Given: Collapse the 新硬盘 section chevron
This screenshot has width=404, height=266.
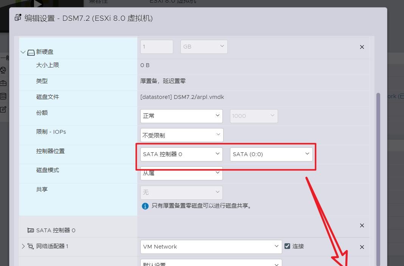Looking at the screenshot, I should click(x=23, y=52).
